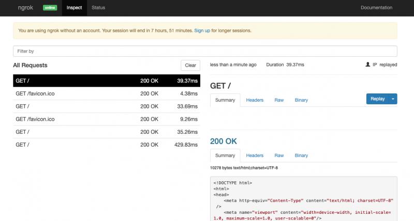This screenshot has width=414, height=221.
Task: Open the Status page
Action: 98,8
